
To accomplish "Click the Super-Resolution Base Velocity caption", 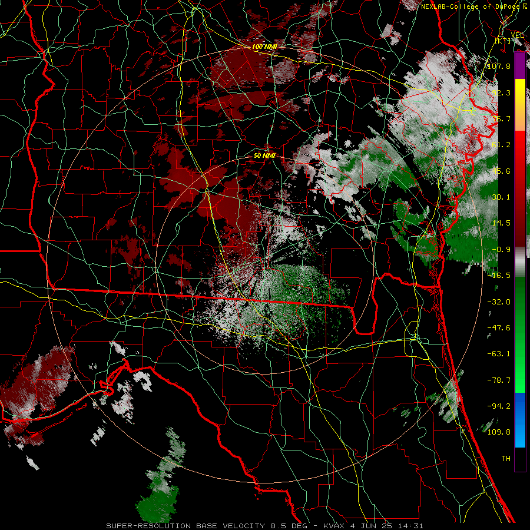I will pyautogui.click(x=264, y=526).
